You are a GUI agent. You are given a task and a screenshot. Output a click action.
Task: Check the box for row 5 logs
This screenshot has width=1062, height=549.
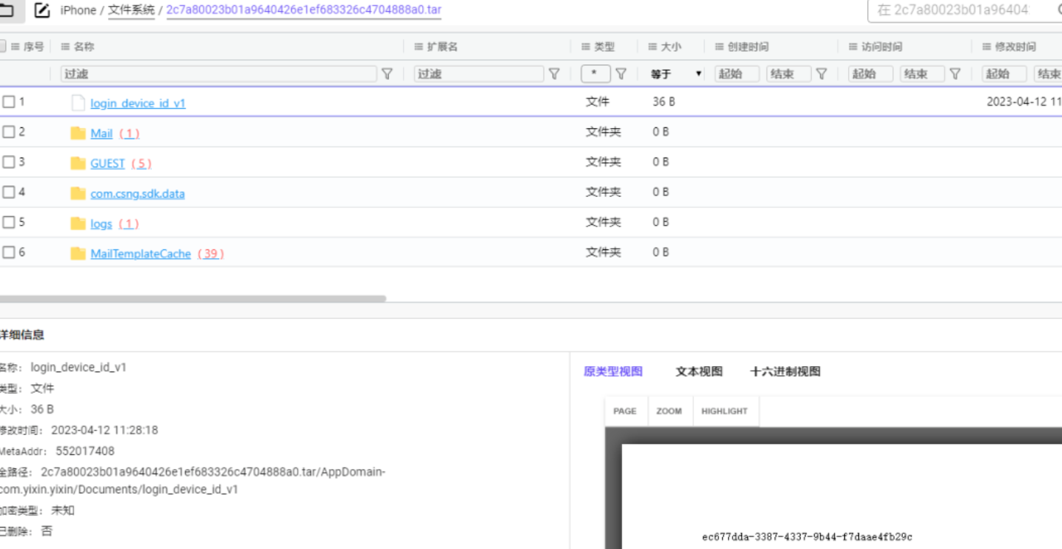click(9, 222)
